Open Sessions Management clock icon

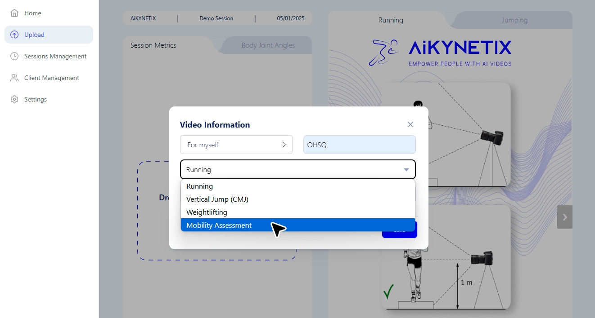coord(14,56)
